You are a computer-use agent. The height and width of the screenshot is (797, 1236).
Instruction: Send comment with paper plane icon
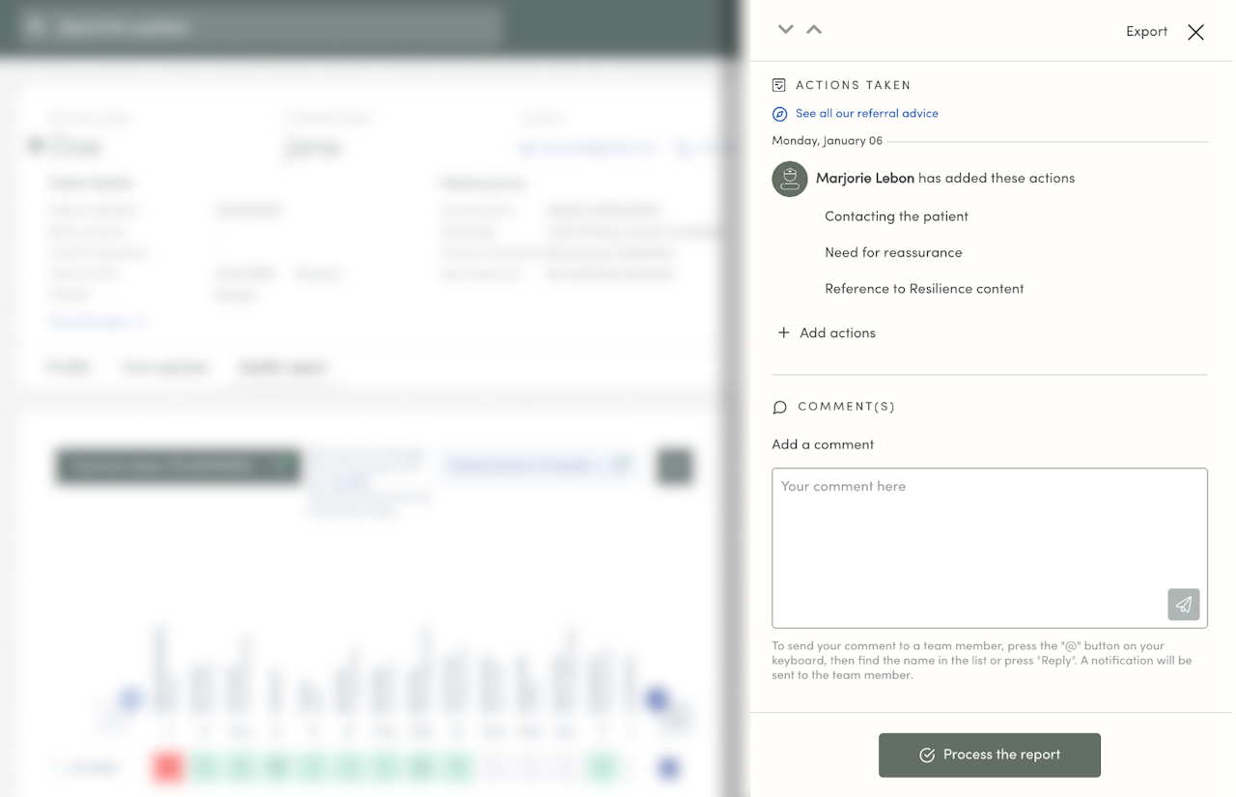[1183, 605]
